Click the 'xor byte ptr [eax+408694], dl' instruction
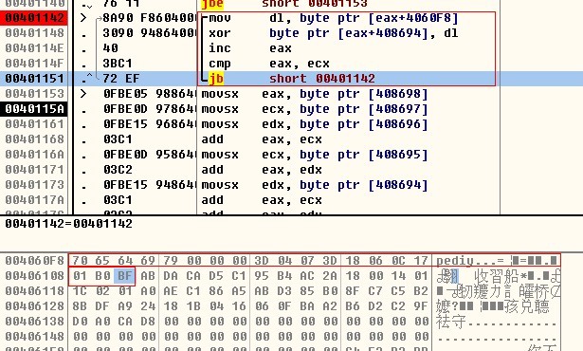 [333, 33]
